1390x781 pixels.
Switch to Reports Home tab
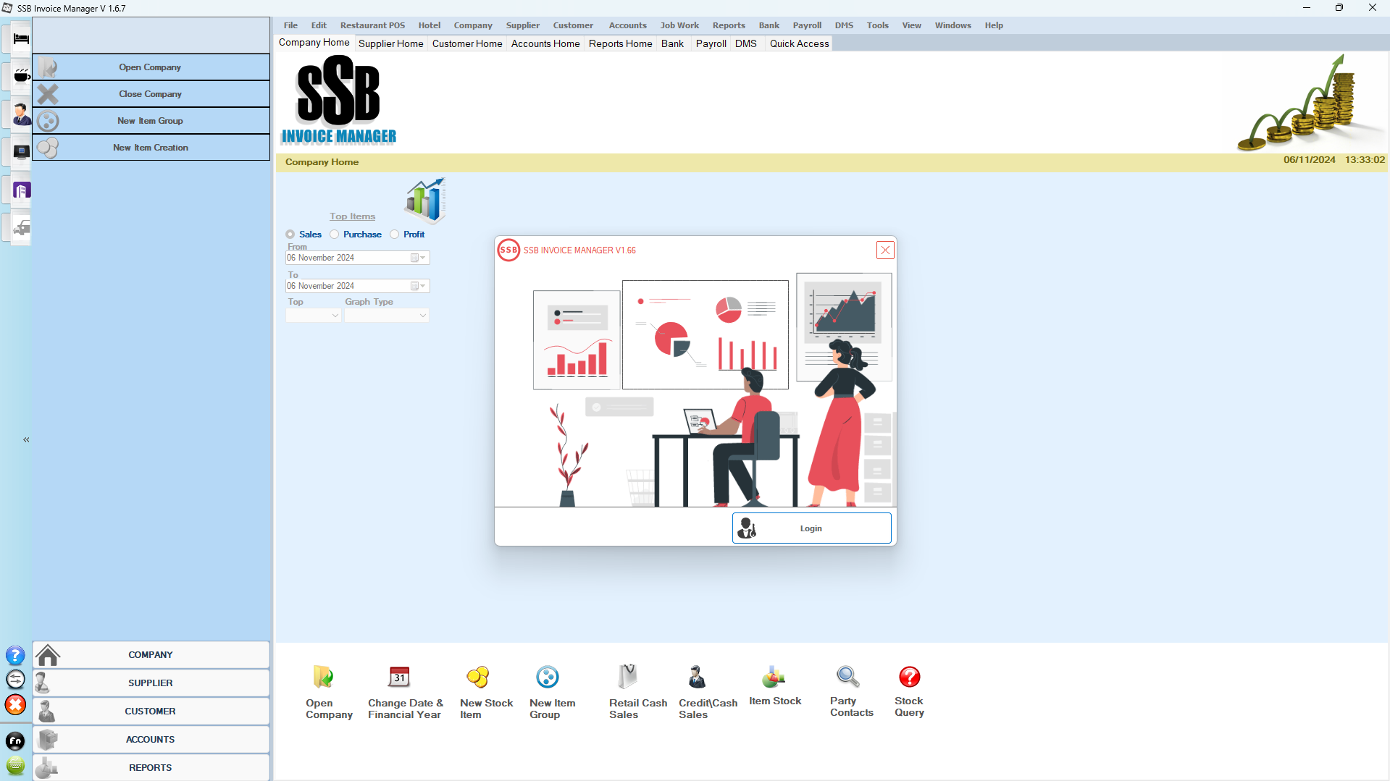pos(620,43)
